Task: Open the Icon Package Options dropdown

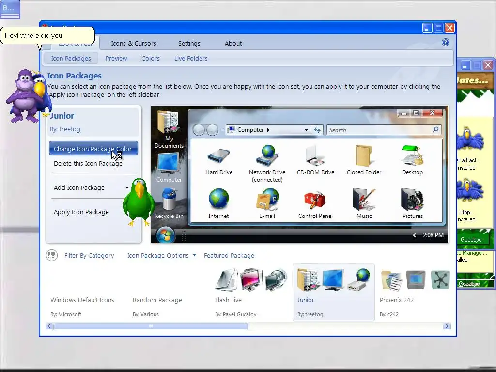Action: (162, 255)
